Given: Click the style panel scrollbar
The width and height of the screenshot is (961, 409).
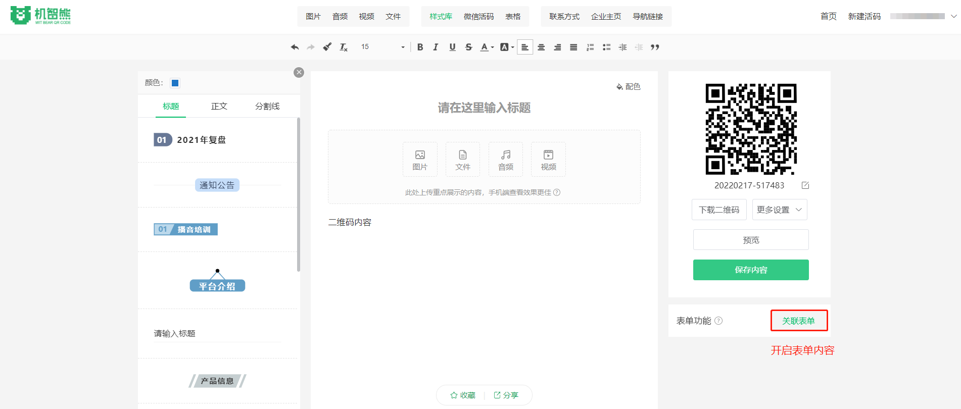Looking at the screenshot, I should coord(299,194).
